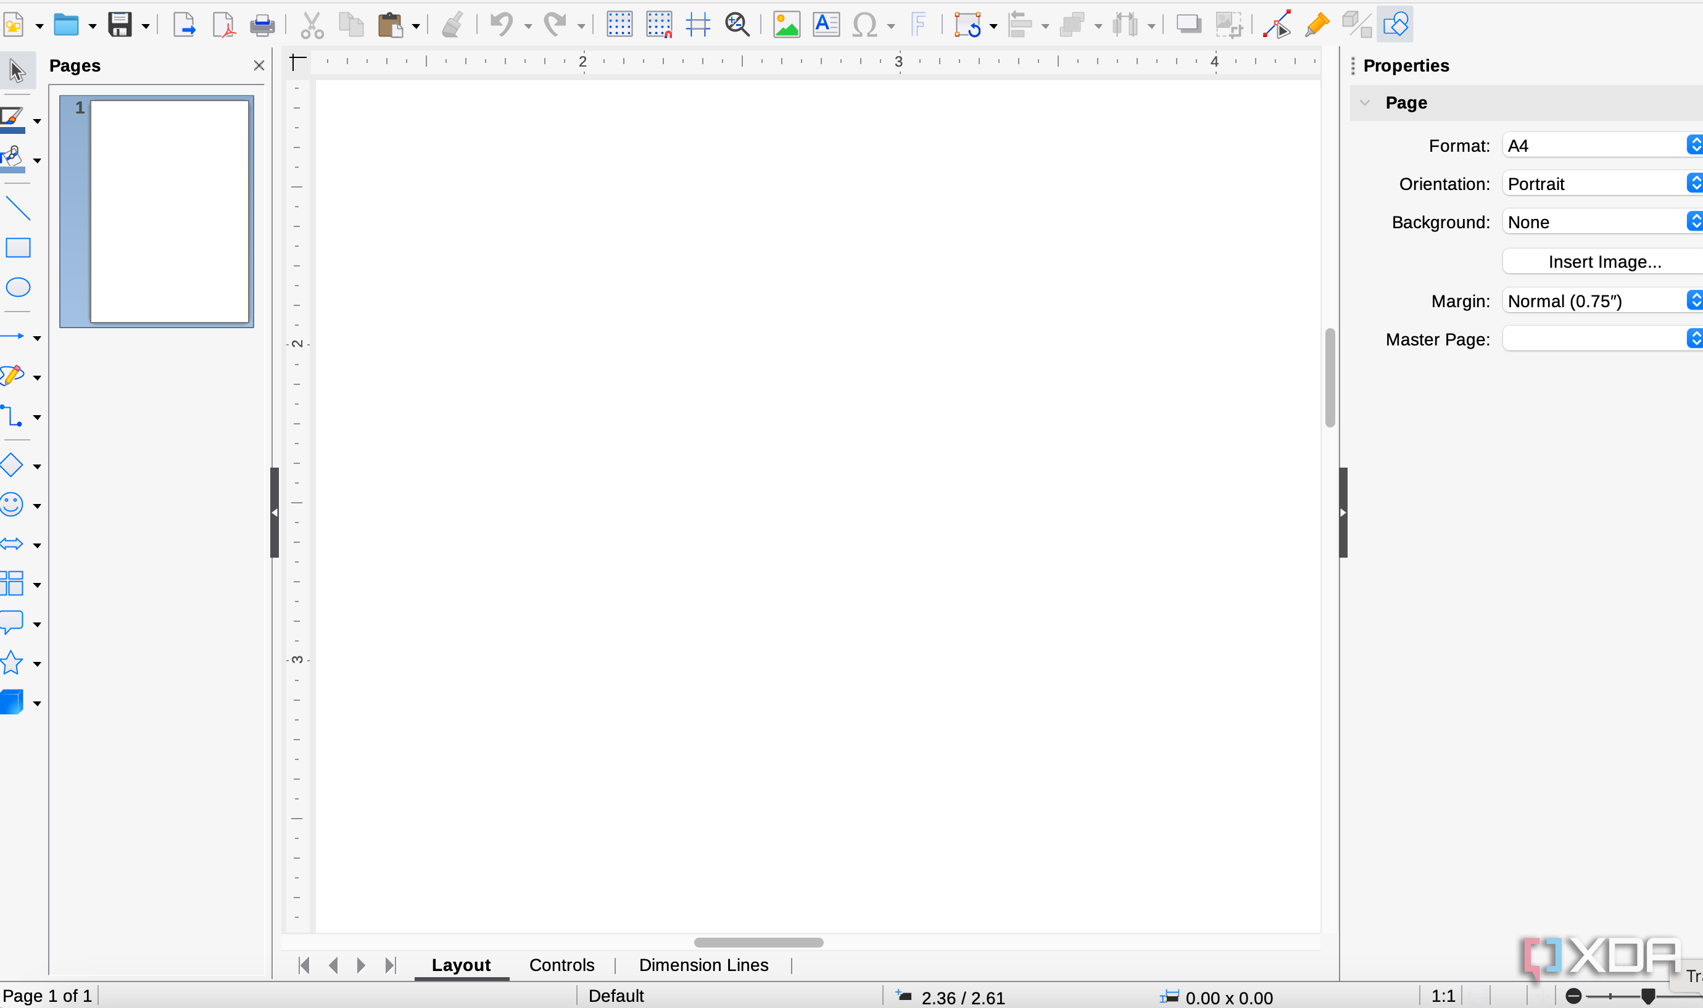Close the Pages panel
The image size is (1703, 1008).
[x=259, y=65]
